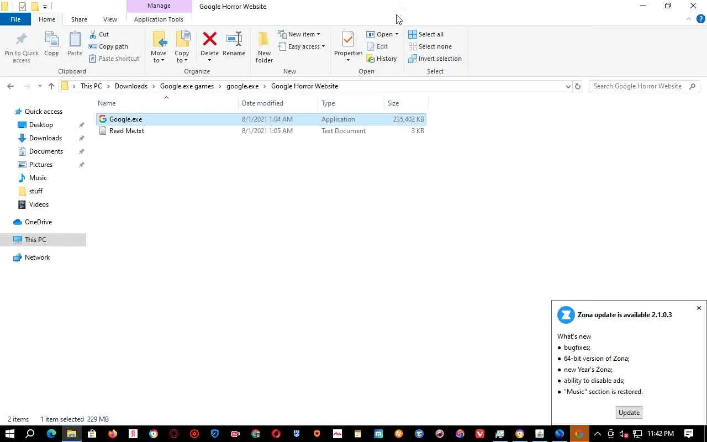Open taskbar Search
The height and width of the screenshot is (442, 707).
tap(30, 434)
